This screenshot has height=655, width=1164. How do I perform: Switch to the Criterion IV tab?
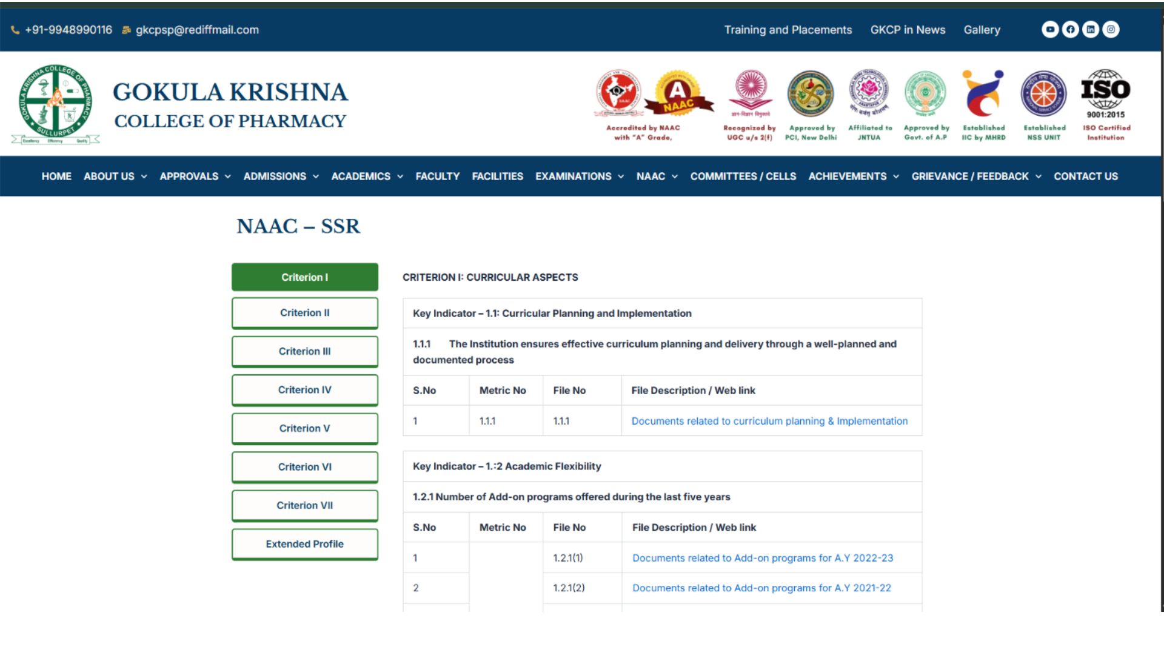click(x=305, y=390)
